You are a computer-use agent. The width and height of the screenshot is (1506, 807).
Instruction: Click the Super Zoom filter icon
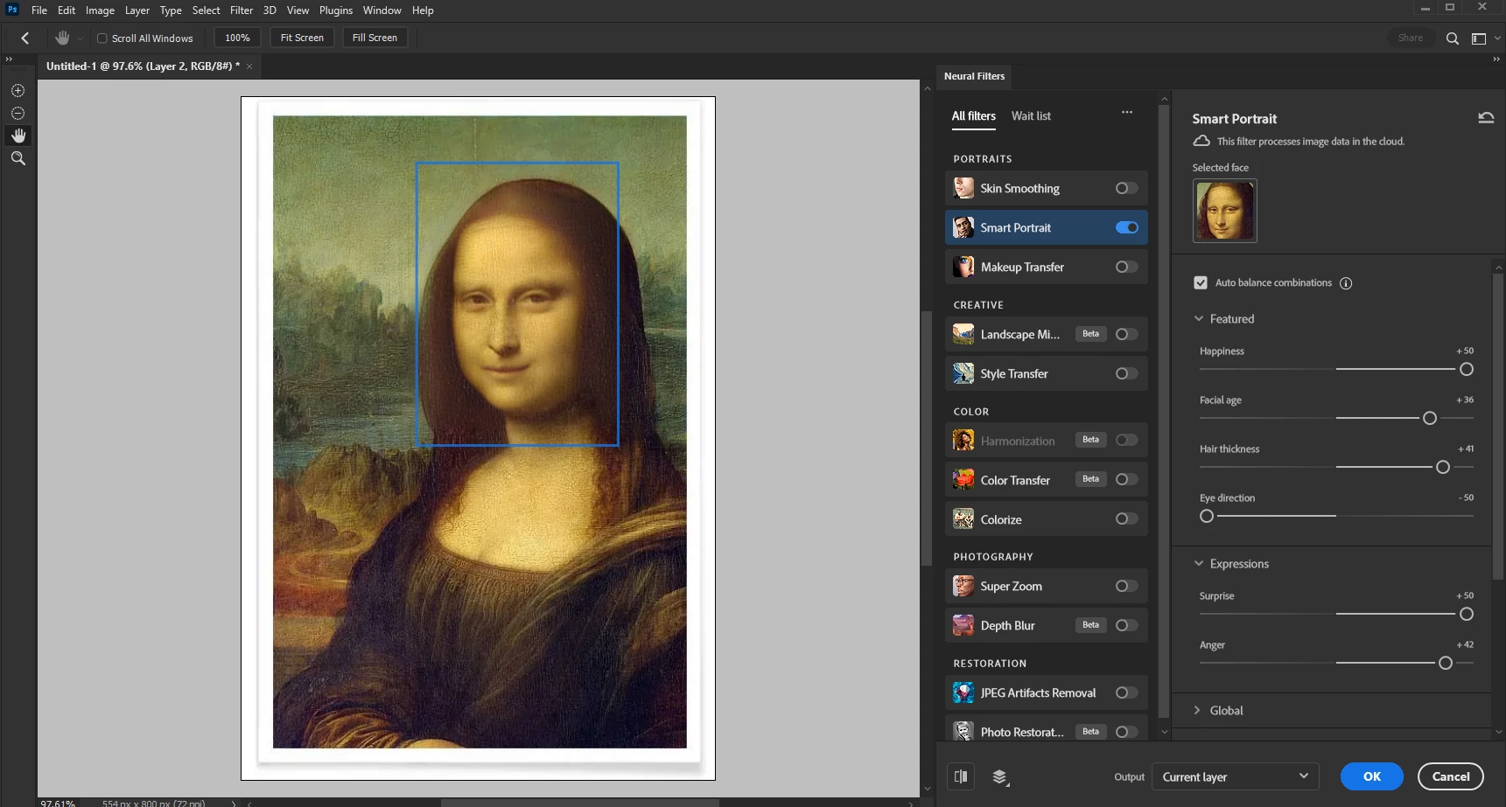pos(963,586)
